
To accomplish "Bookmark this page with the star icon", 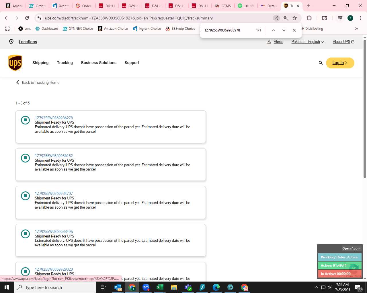I will pos(295,18).
